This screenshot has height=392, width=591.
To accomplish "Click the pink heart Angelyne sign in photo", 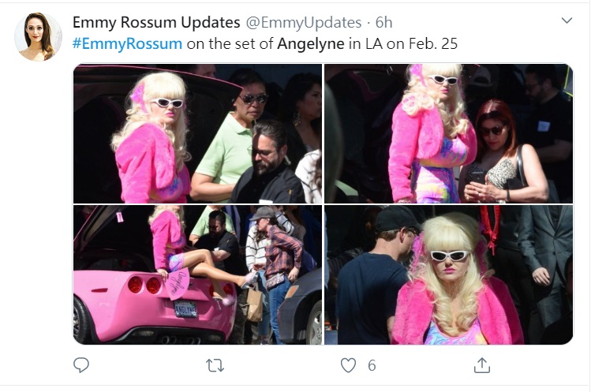I will (177, 285).
